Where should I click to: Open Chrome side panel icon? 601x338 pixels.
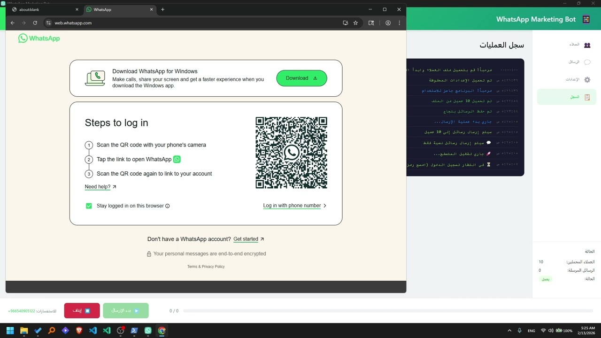click(x=371, y=23)
